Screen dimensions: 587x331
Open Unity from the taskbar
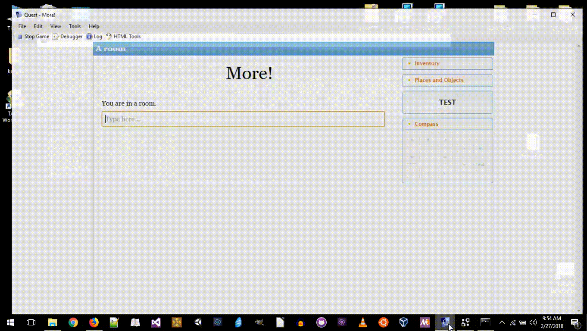tap(197, 322)
